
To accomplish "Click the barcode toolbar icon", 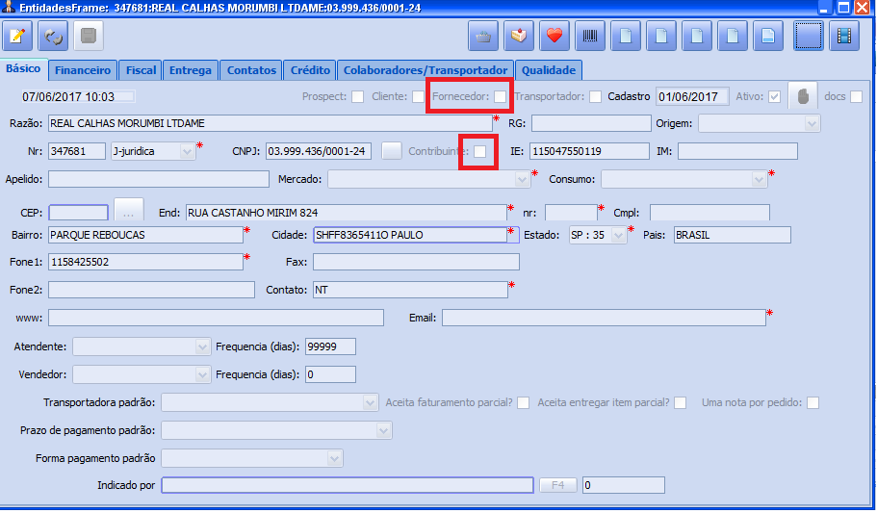I will click(589, 37).
